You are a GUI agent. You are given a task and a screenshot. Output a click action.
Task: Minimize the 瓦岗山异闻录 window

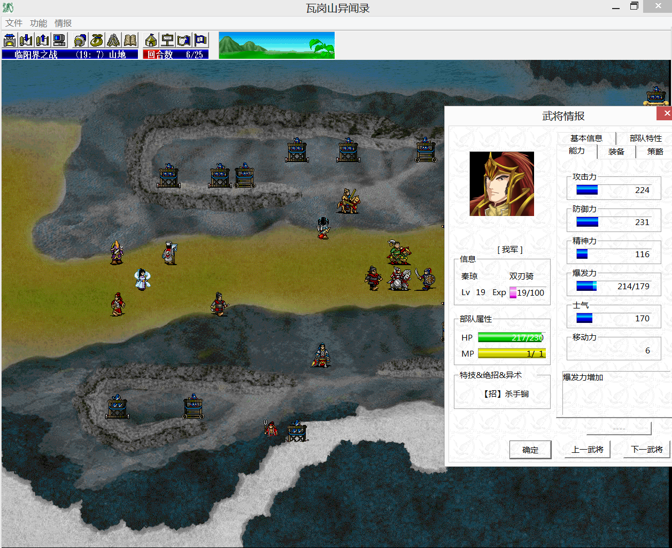pos(616,7)
